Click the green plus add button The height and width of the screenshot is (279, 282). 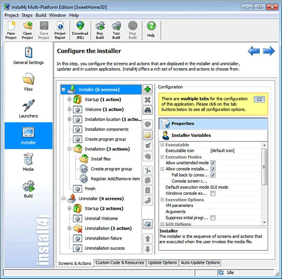coord(148,89)
